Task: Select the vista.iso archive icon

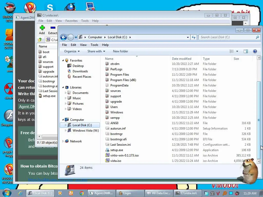Action: tap(107, 161)
